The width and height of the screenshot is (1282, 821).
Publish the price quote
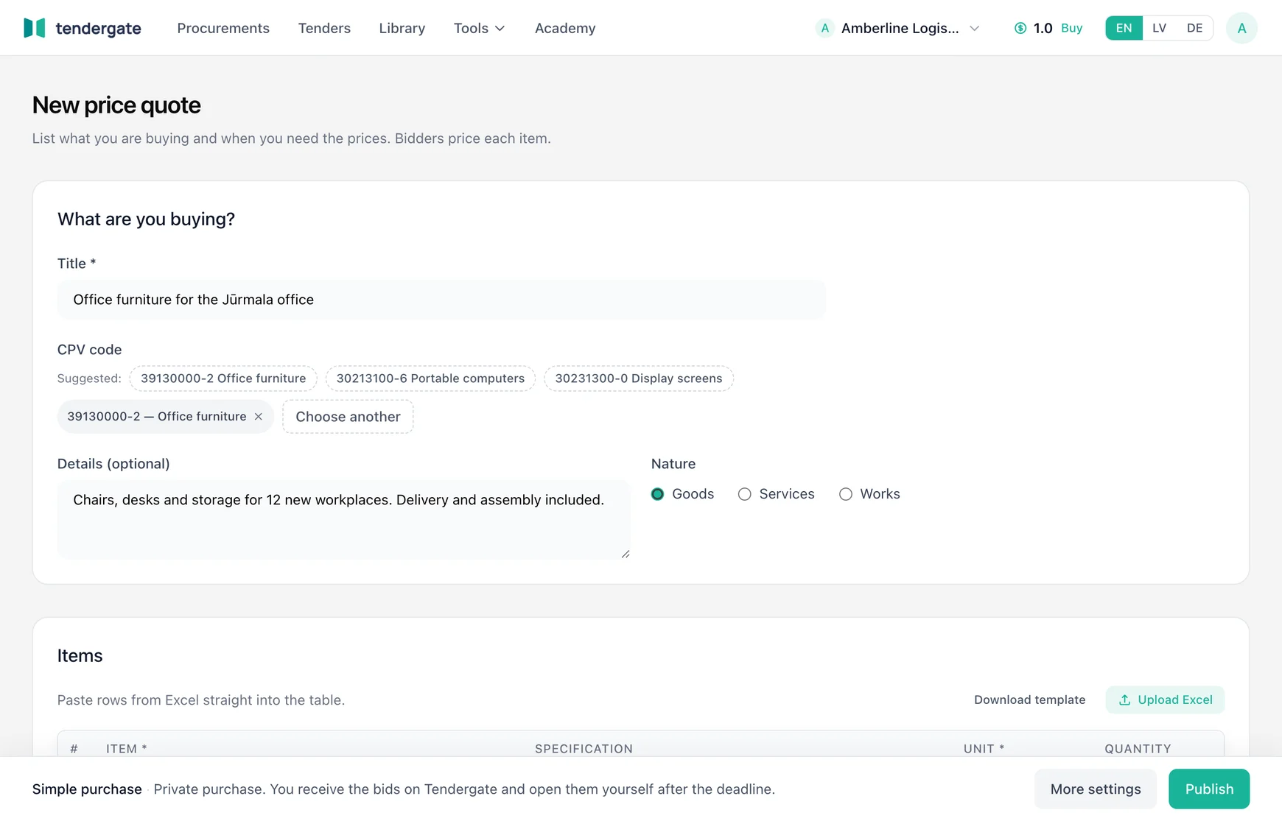click(1209, 789)
